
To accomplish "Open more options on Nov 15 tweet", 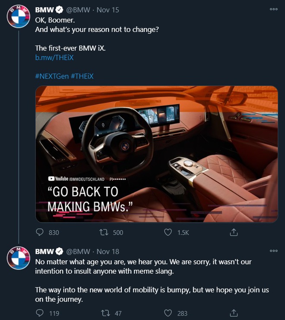I will coord(273,9).
